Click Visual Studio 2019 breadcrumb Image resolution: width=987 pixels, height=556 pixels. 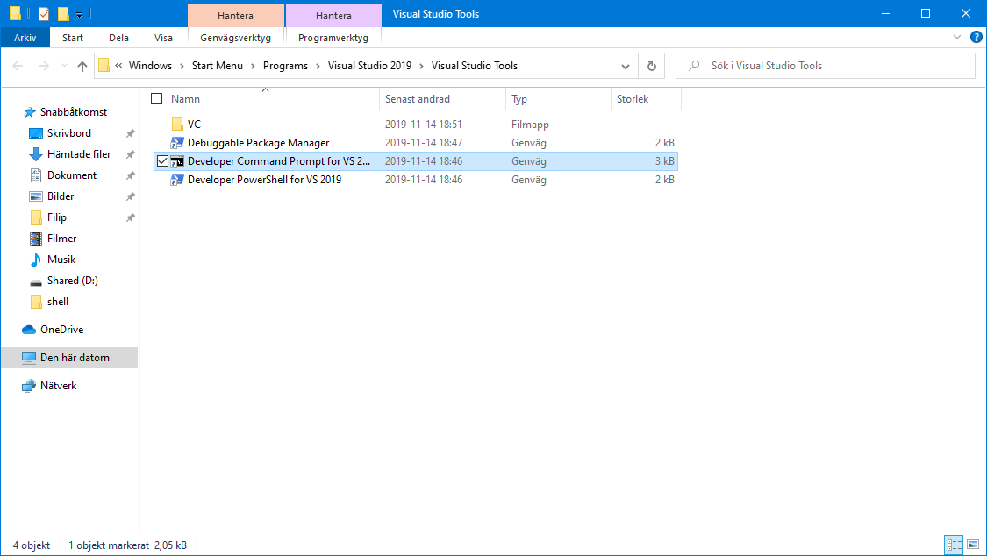click(369, 66)
